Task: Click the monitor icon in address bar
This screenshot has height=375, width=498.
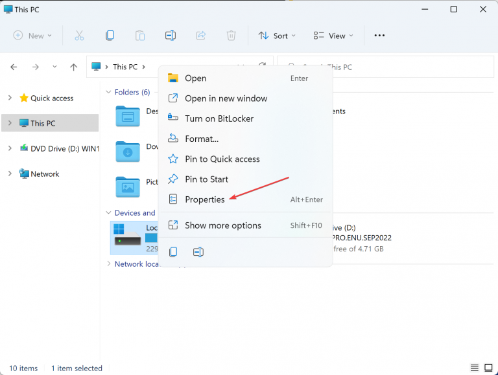Action: click(96, 67)
